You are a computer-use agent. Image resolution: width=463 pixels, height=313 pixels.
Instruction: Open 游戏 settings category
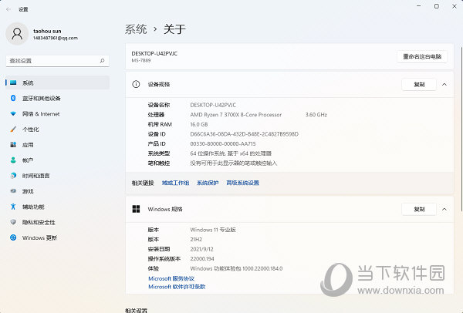coord(58,191)
